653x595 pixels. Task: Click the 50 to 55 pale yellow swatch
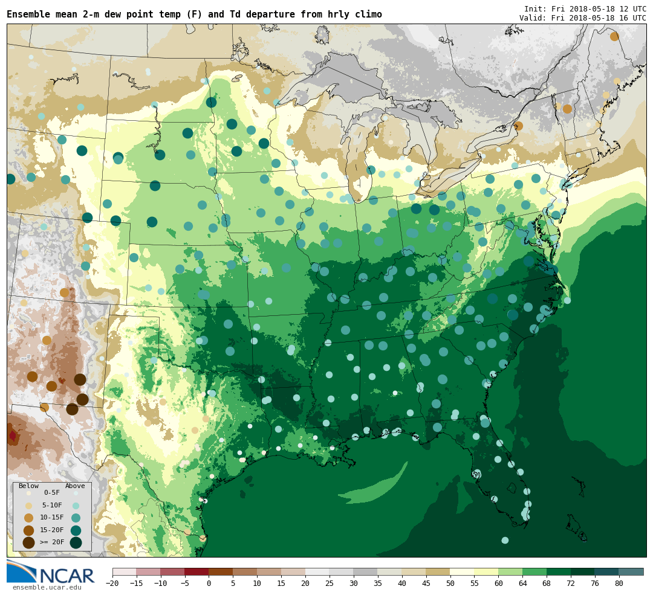pos(463,572)
